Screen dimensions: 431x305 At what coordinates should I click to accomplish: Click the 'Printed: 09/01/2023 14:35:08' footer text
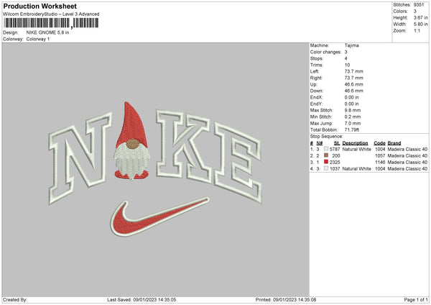coord(286,300)
